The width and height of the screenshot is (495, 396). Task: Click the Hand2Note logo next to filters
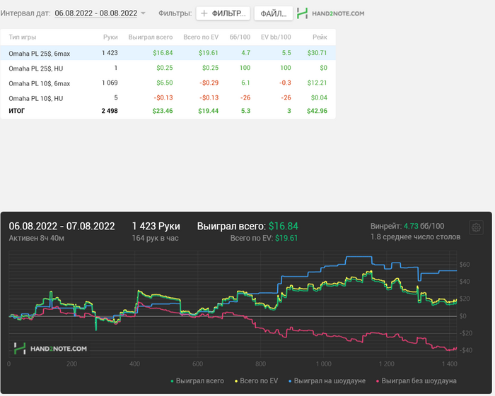tap(302, 13)
